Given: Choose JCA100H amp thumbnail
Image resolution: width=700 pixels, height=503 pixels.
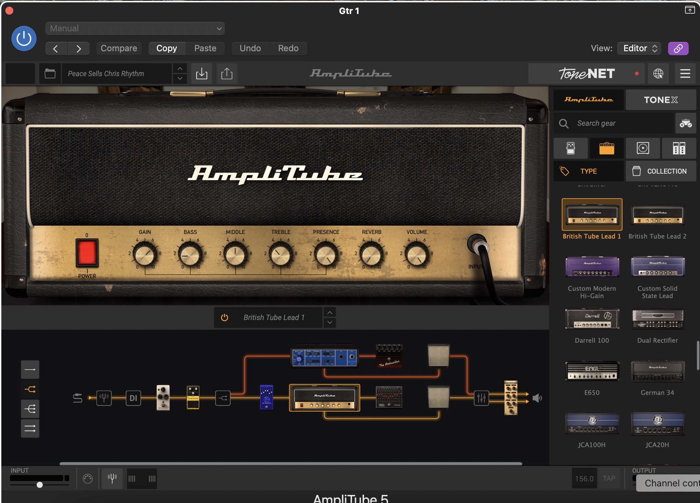Looking at the screenshot, I should coord(592,423).
